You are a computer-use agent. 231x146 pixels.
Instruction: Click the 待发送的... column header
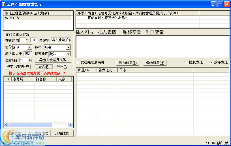pyautogui.click(x=107, y=70)
